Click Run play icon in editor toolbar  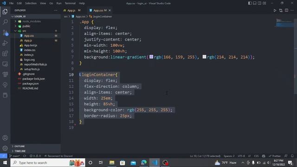point(275,10)
